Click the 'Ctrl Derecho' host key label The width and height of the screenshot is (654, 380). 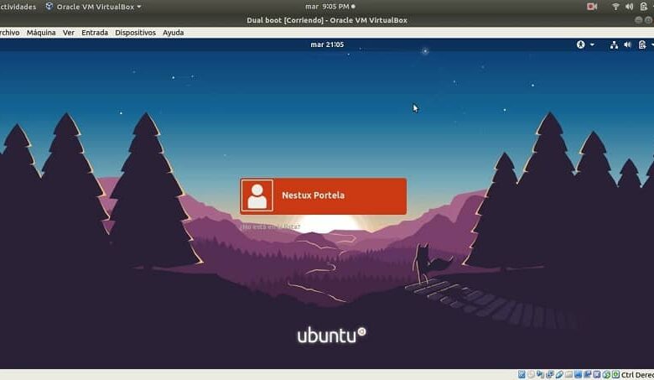click(638, 375)
